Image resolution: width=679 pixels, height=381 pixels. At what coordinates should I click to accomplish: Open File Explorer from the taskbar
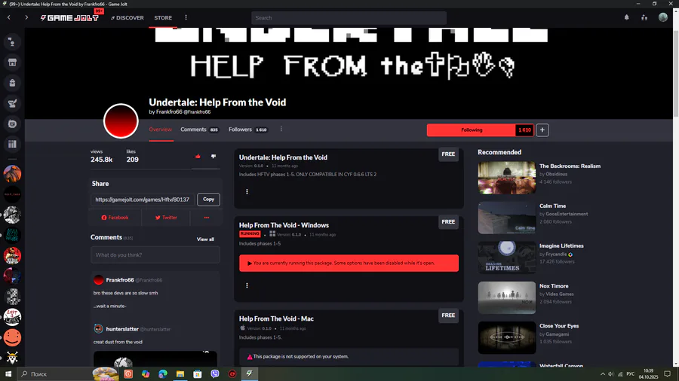click(180, 373)
